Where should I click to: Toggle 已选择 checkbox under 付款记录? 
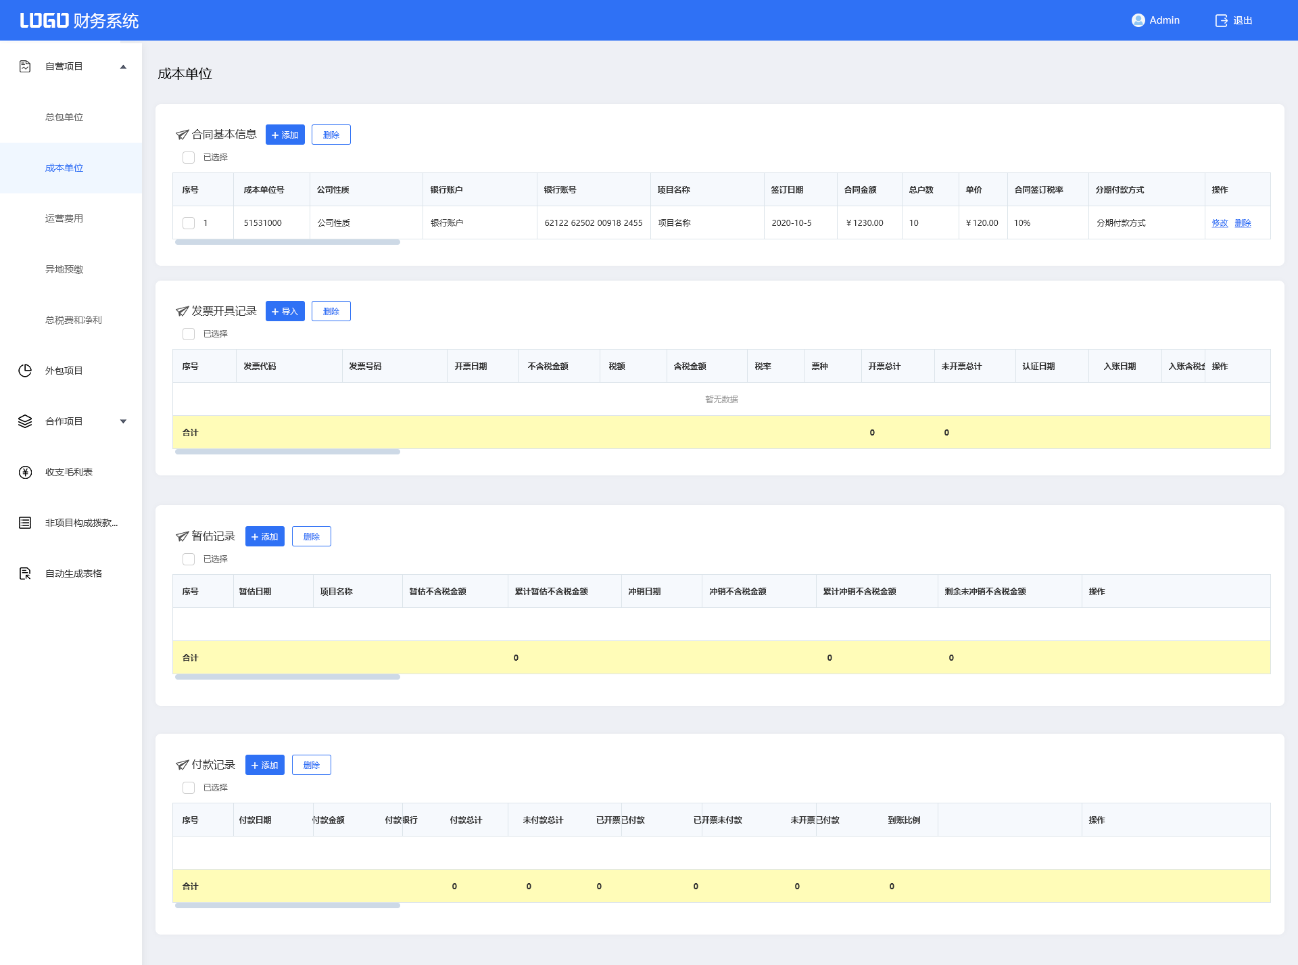click(189, 788)
